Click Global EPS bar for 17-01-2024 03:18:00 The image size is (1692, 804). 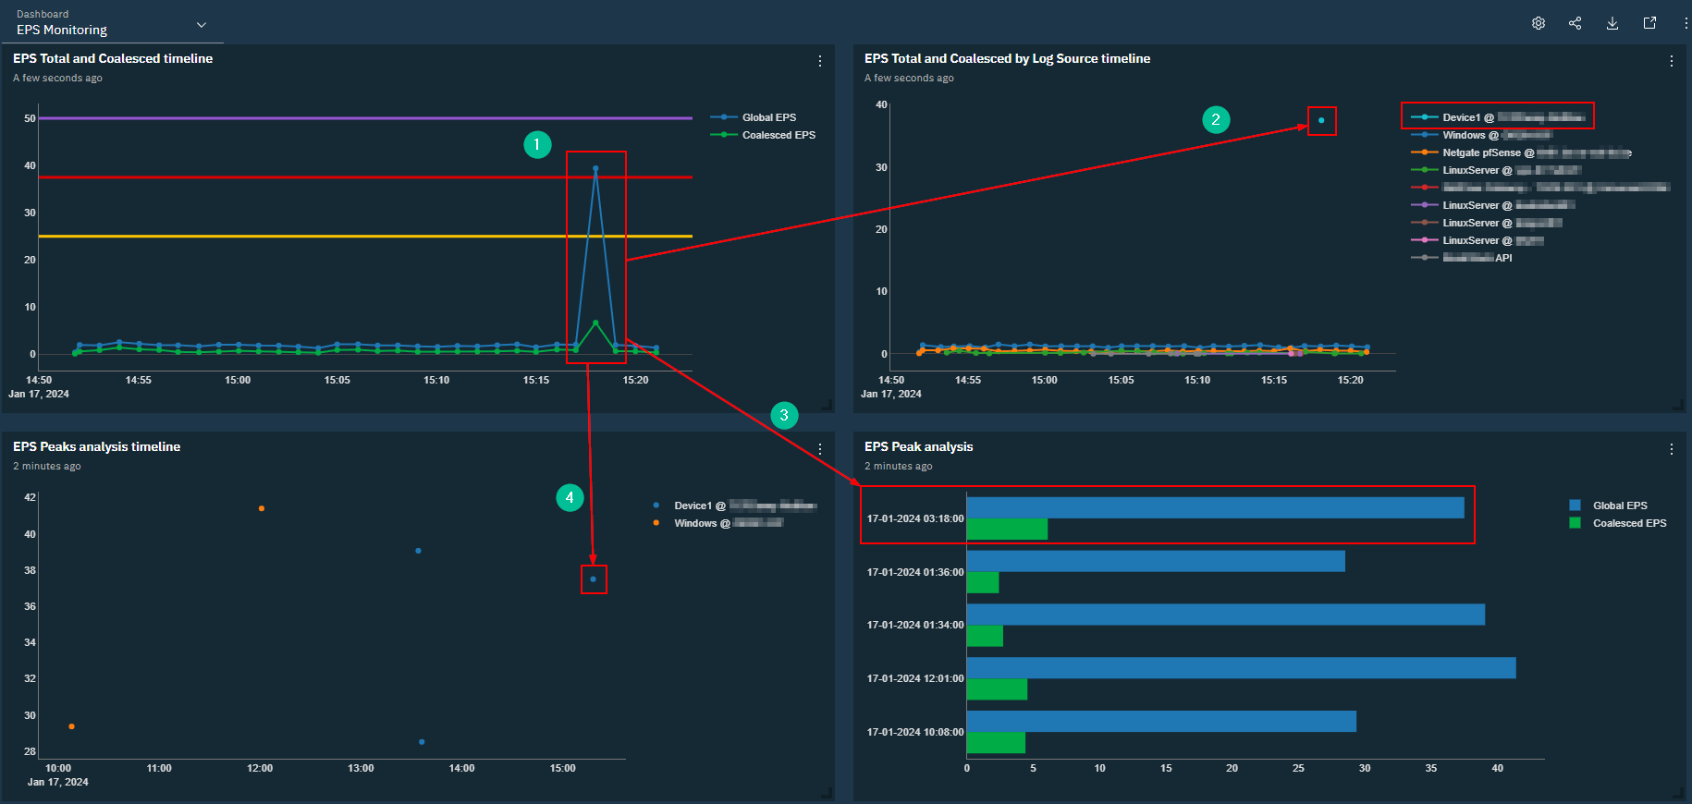pos(1215,508)
